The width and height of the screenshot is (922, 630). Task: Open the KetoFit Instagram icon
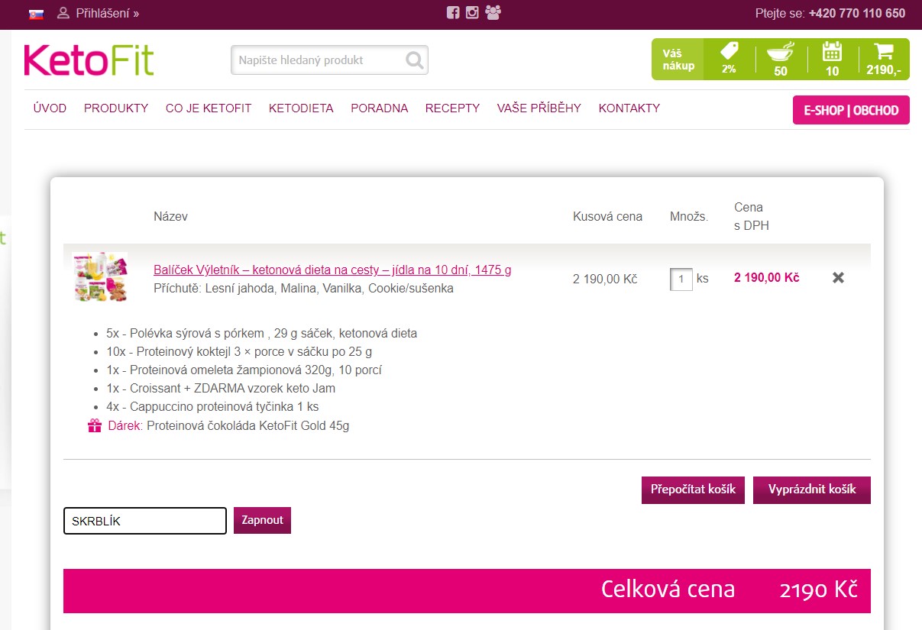click(x=472, y=13)
